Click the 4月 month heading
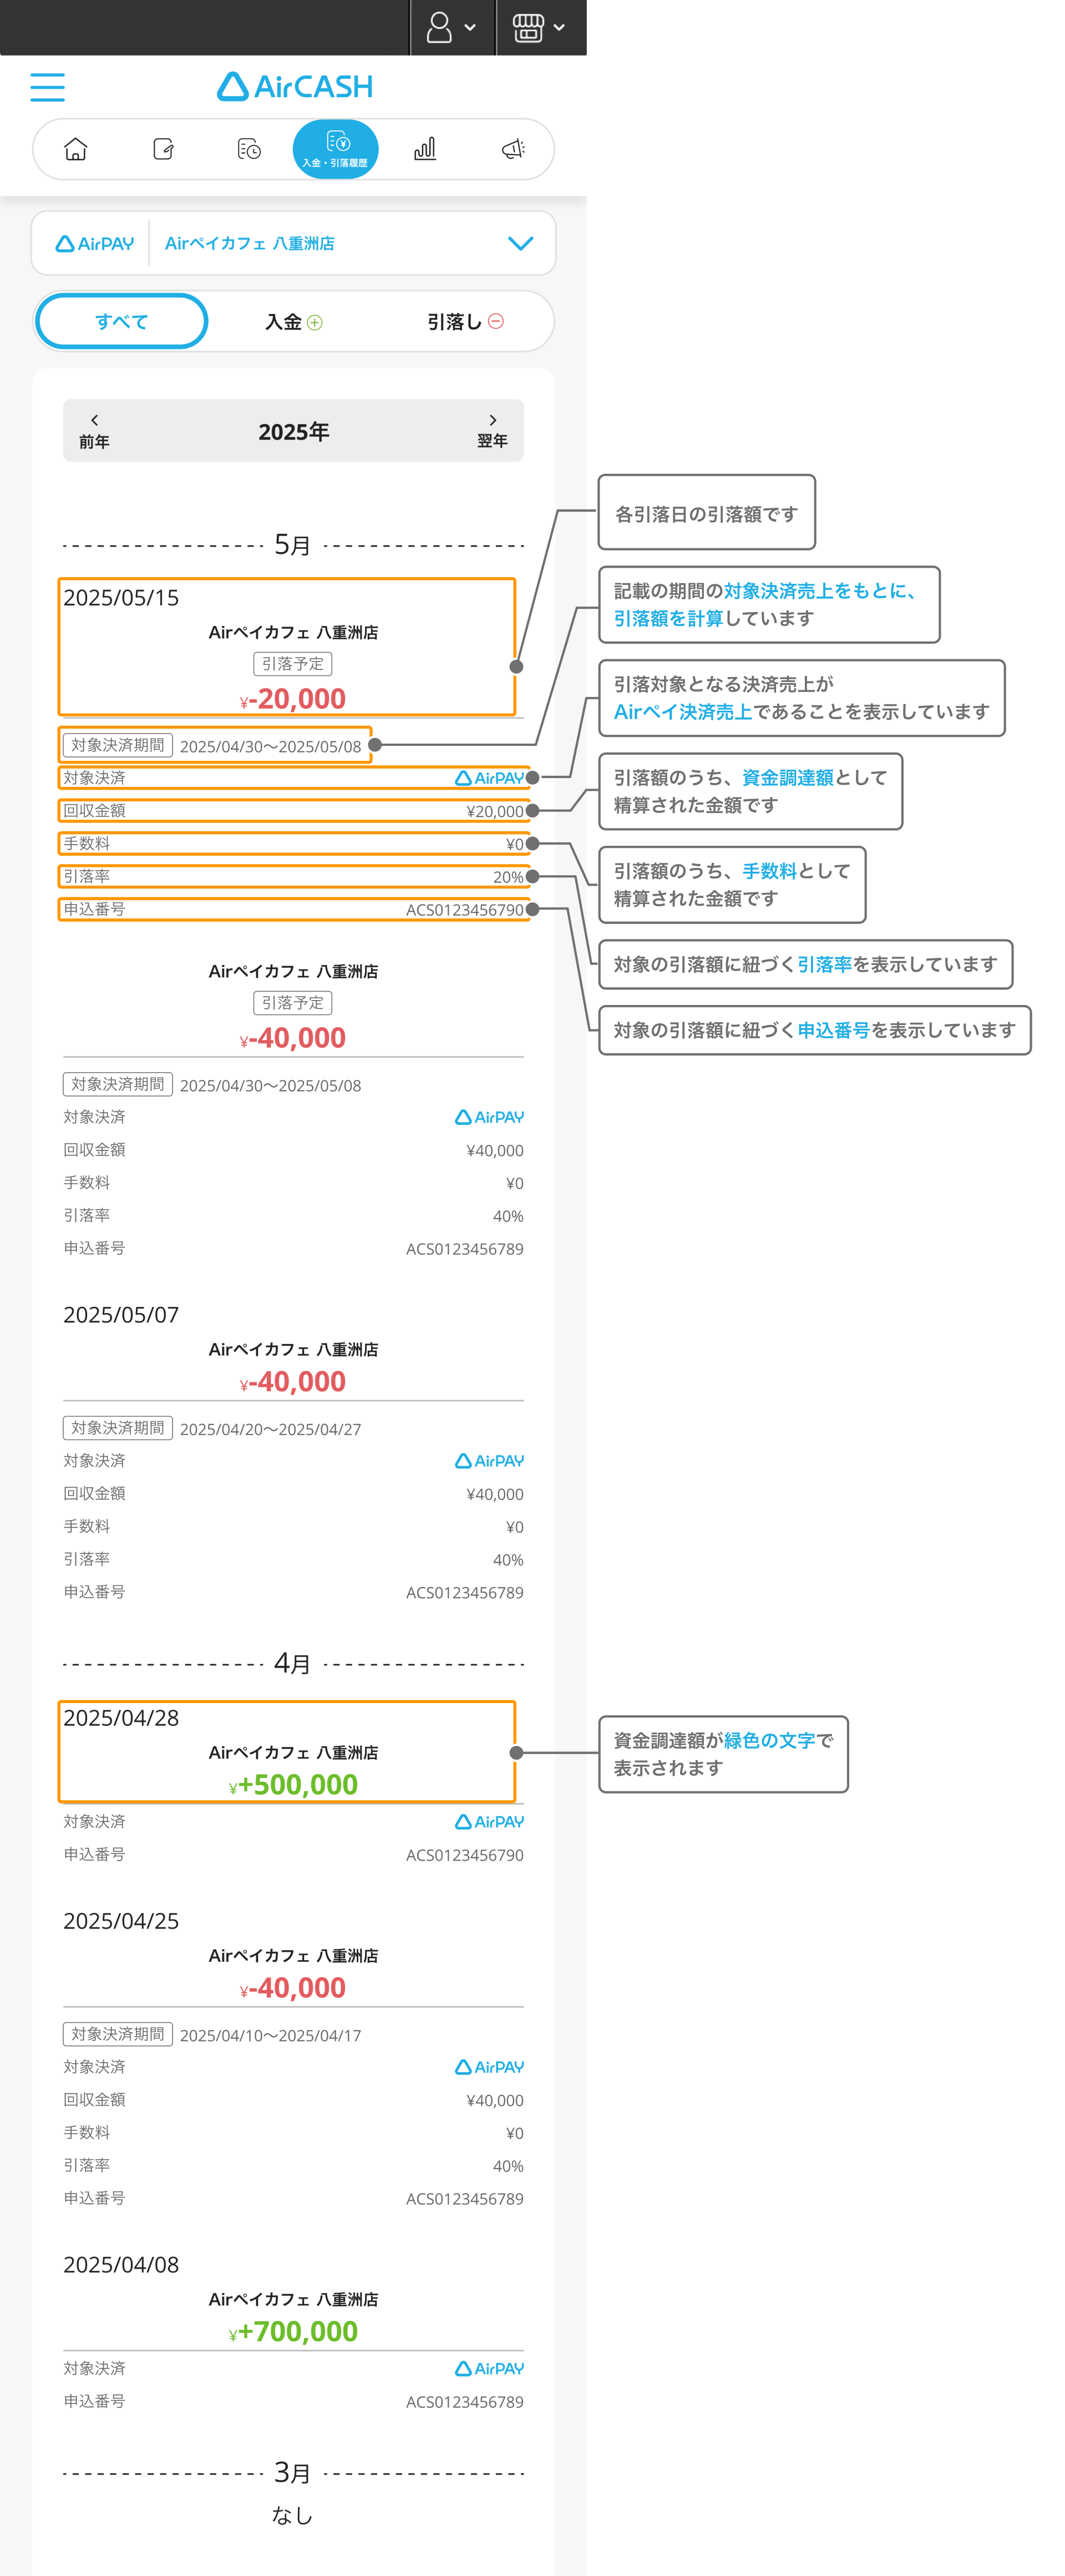The image size is (1065, 2576). [x=293, y=1664]
